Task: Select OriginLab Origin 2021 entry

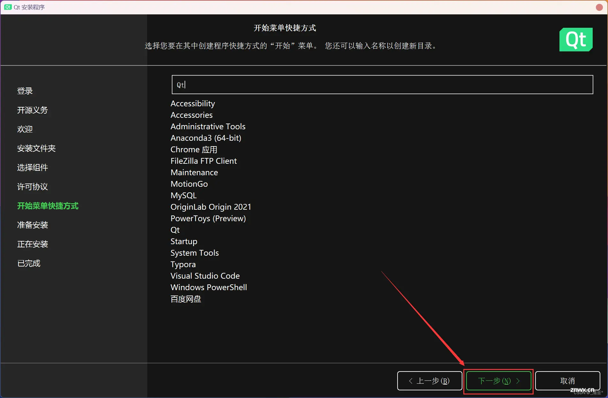Action: [211, 207]
